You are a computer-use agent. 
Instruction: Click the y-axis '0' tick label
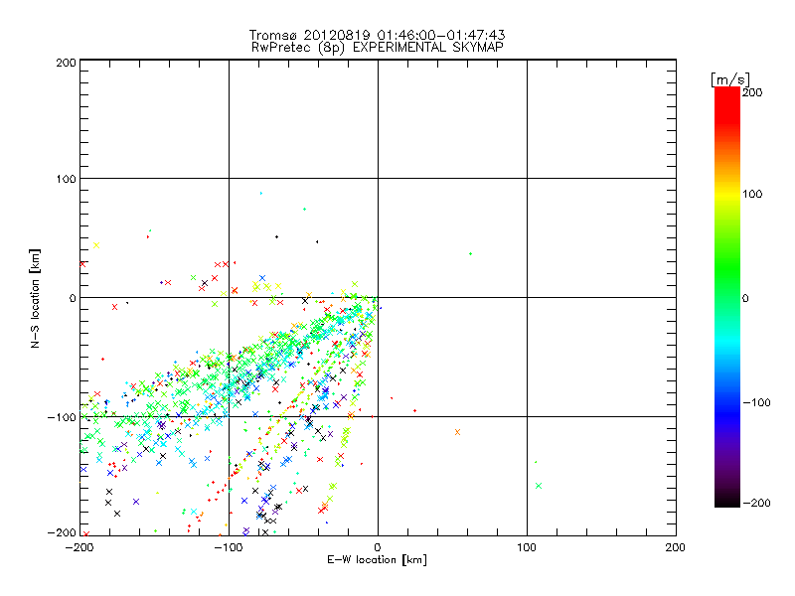[73, 298]
